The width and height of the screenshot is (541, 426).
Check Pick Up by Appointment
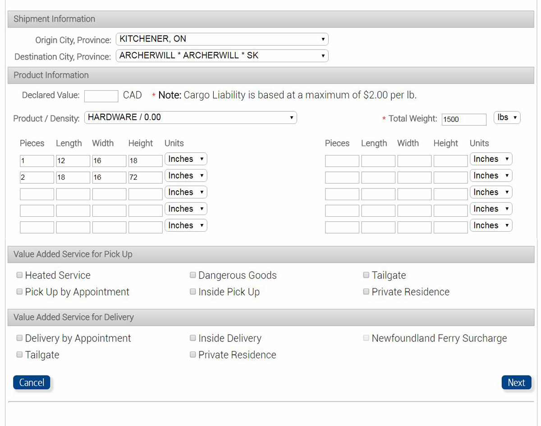click(x=19, y=292)
